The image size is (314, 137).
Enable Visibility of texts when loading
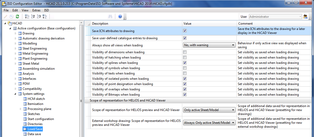185,73
